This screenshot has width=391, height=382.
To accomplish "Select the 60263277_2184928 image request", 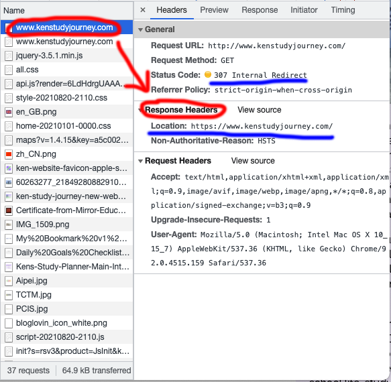I will point(66,182).
